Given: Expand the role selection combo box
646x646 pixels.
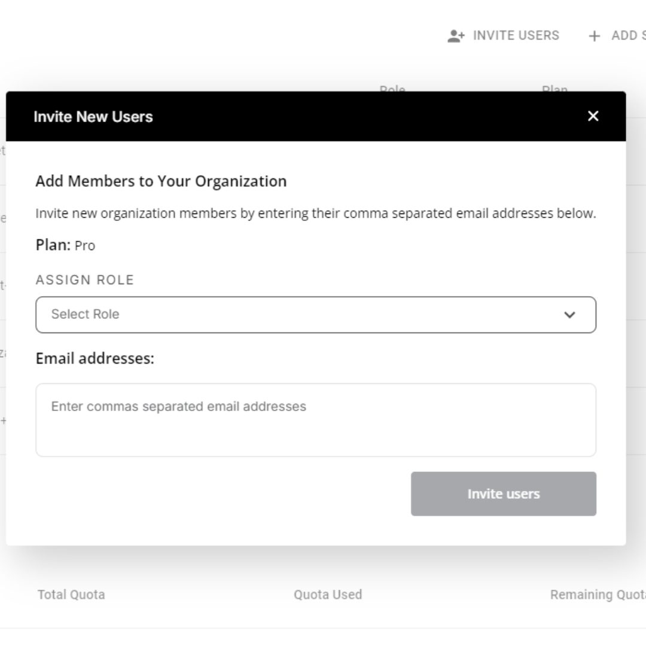Looking at the screenshot, I should pyautogui.click(x=316, y=314).
